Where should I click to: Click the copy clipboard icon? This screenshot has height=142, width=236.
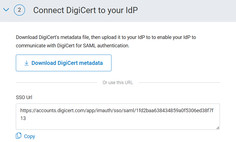coord(19,136)
